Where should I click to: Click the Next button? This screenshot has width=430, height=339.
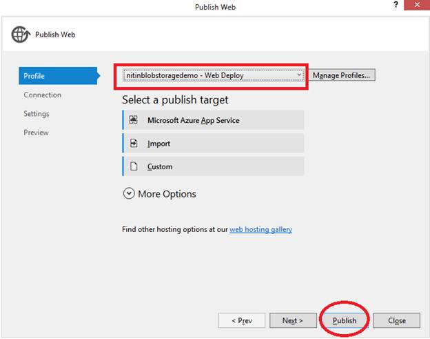click(293, 320)
